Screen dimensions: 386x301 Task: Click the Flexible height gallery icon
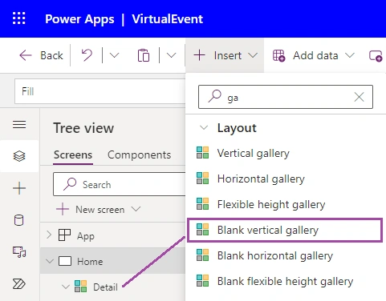coord(202,204)
